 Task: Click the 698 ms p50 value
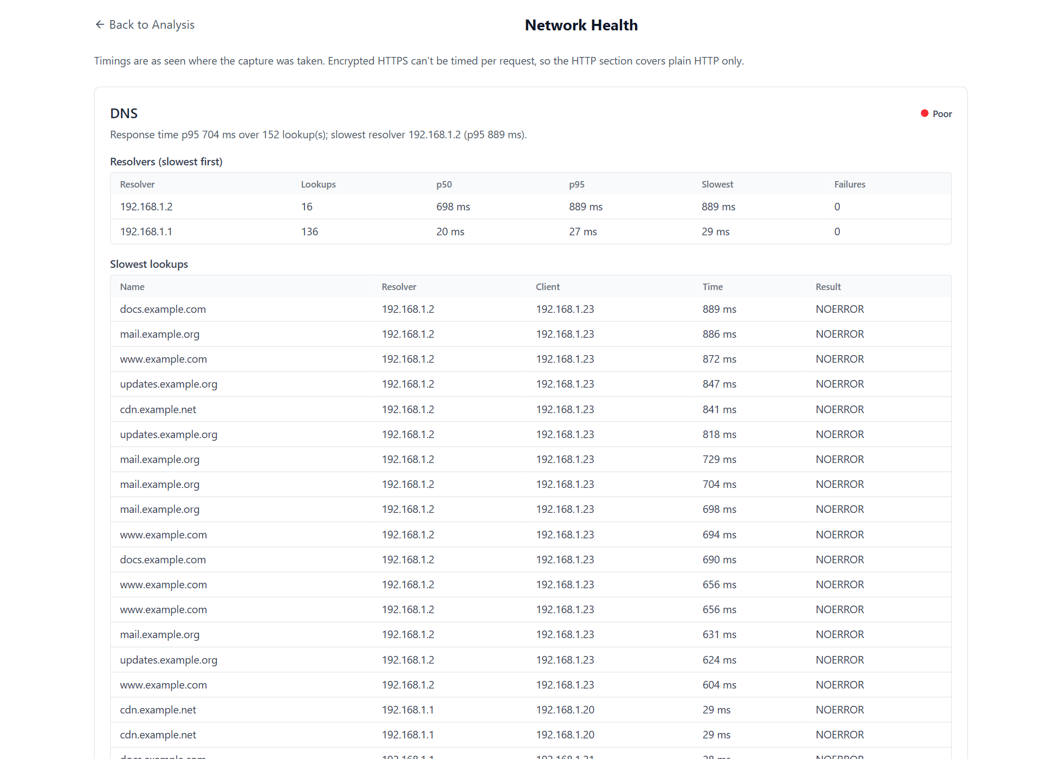454,207
